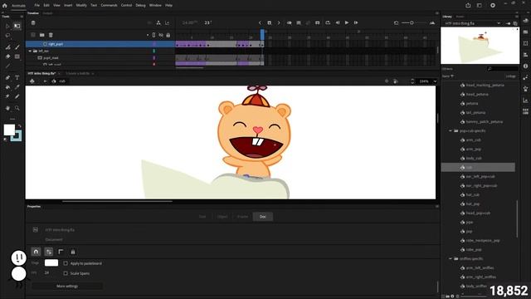
Task: Open the Info panel from right dock
Action: 525,66
